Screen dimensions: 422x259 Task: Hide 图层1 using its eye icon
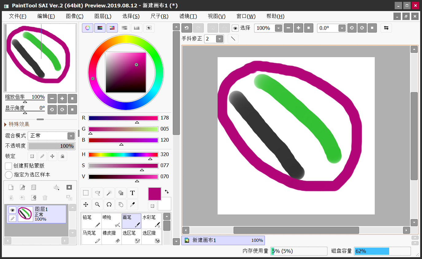12,210
